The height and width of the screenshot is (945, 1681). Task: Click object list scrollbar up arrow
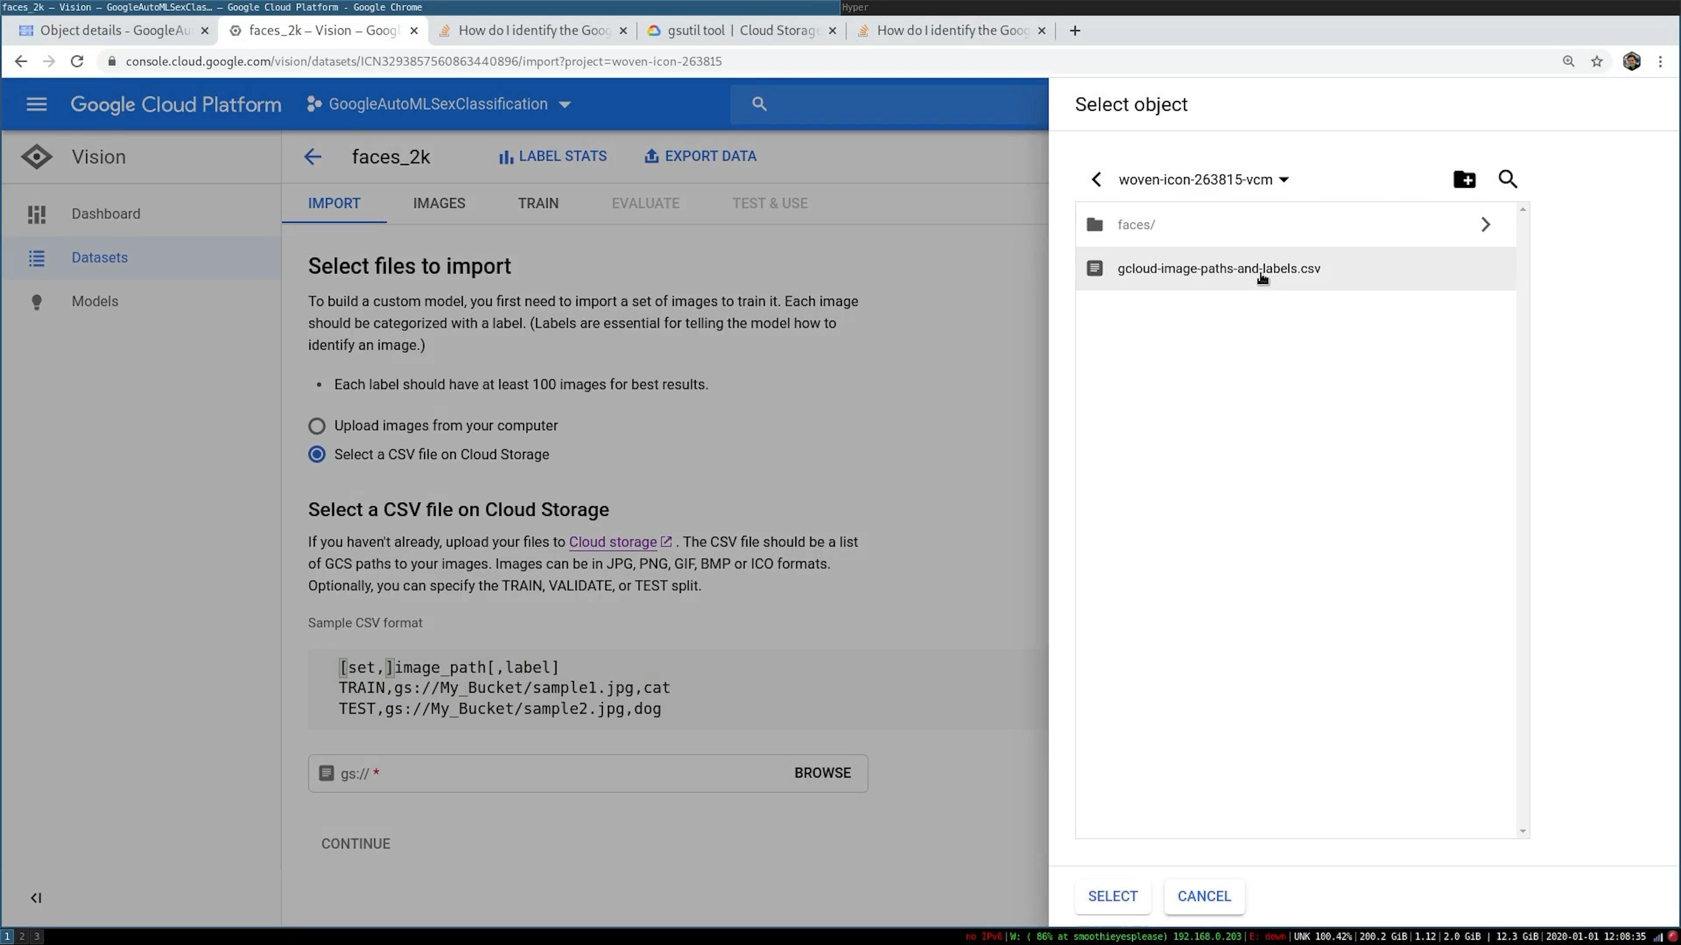tap(1523, 210)
